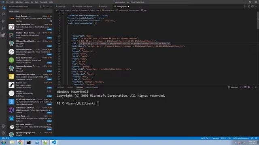Open the View menu
The height and width of the screenshot is (145, 259).
click(x=27, y=2)
